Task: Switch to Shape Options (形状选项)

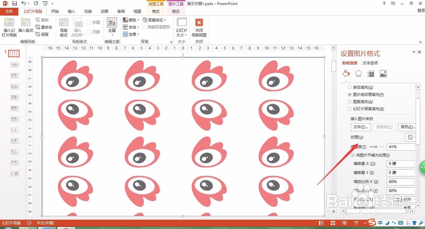Action: click(x=349, y=63)
